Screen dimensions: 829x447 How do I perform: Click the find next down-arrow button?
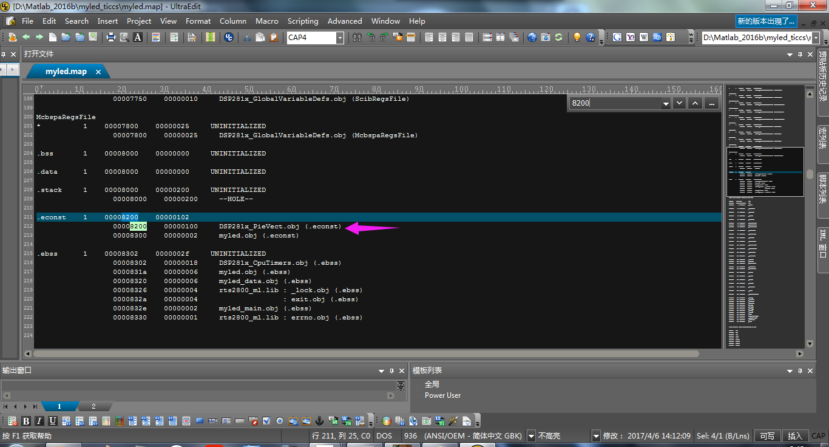coord(679,103)
